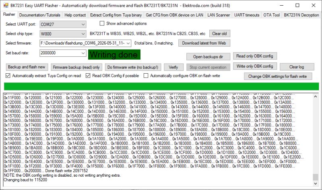The image size is (322, 190).
Task: Click the 'Select chip type:' label
Action: 19,34
